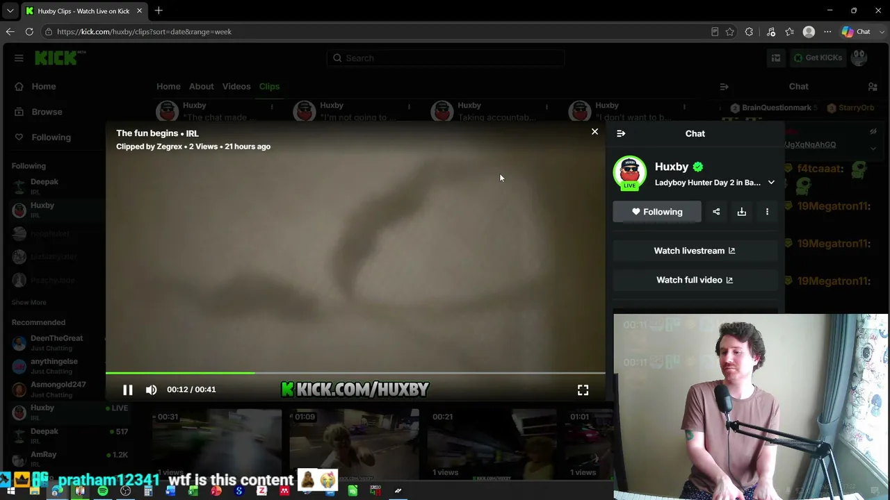Image resolution: width=890 pixels, height=500 pixels.
Task: Switch to the channel Home tab
Action: (168, 87)
